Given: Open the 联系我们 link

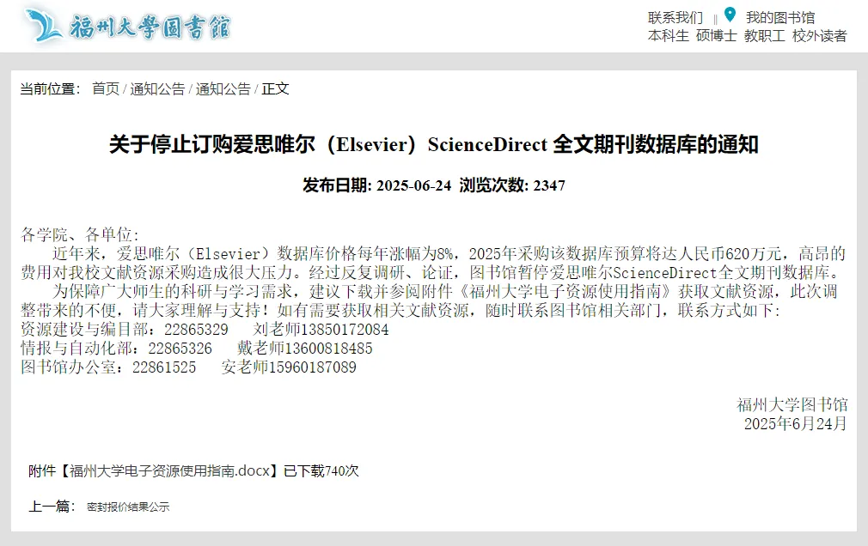Looking at the screenshot, I should point(675,18).
